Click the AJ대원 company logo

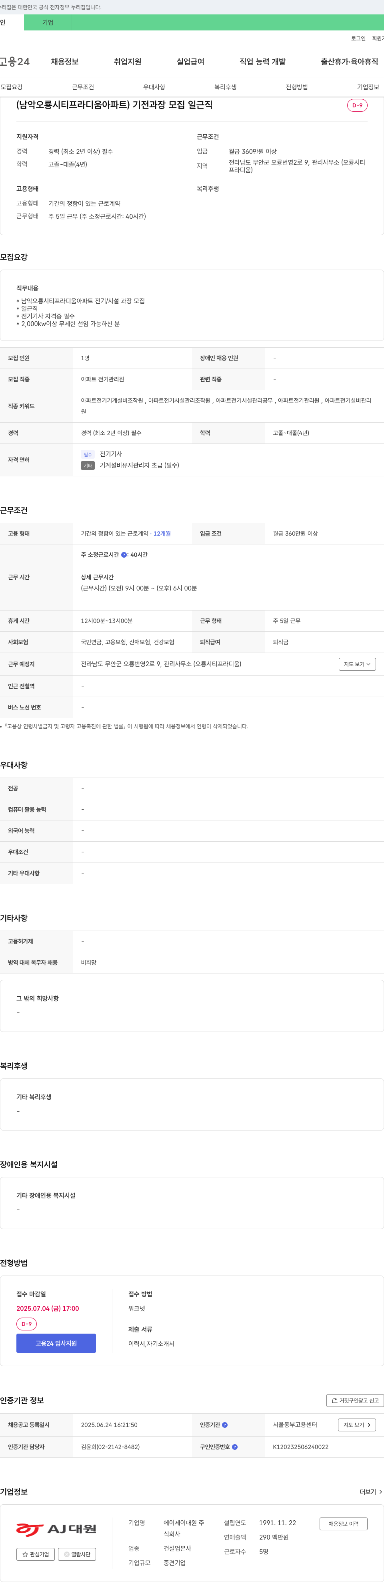click(56, 1529)
